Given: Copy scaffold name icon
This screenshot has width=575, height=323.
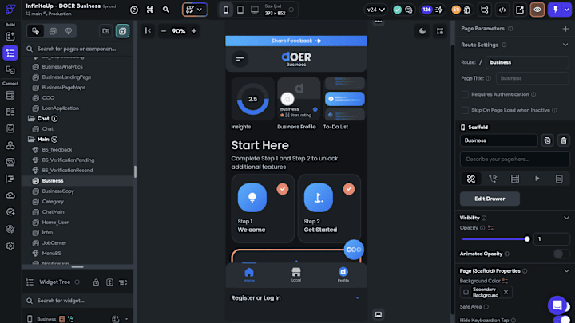Looking at the screenshot, I should tap(547, 140).
